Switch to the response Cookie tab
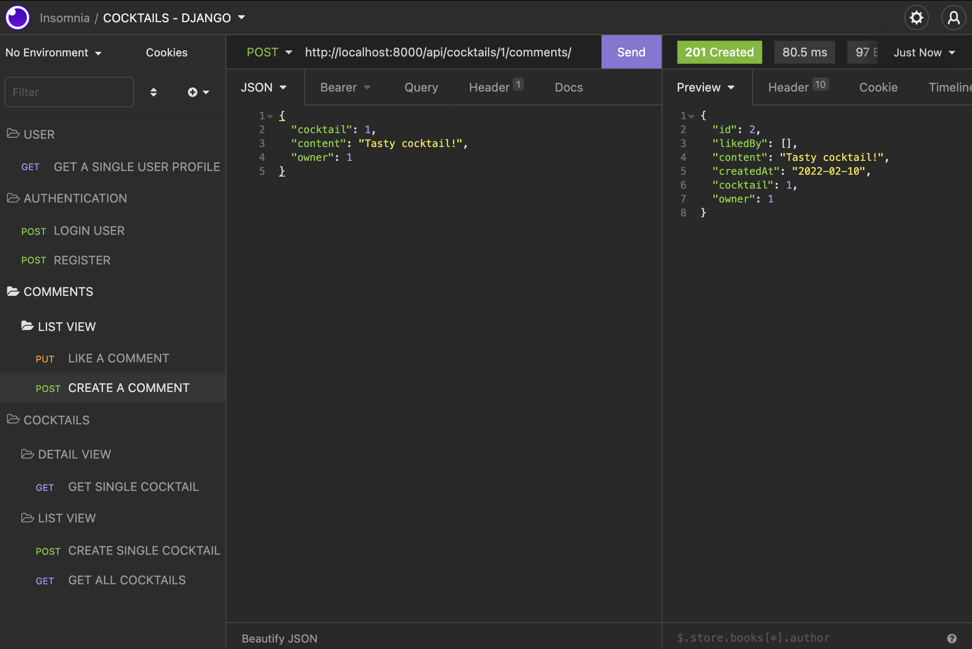Viewport: 972px width, 649px height. [x=878, y=87]
